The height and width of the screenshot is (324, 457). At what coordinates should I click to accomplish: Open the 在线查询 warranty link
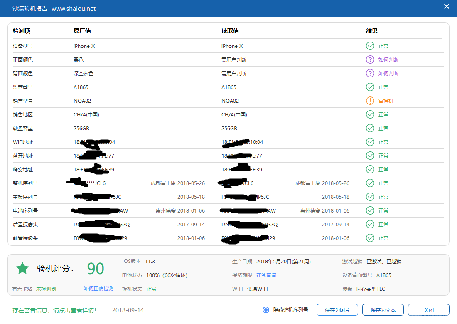[x=266, y=275]
